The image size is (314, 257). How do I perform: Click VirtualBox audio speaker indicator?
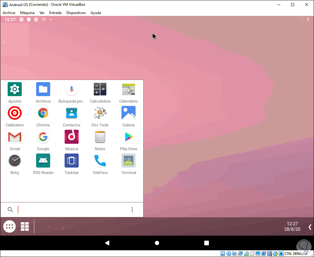coord(234,254)
